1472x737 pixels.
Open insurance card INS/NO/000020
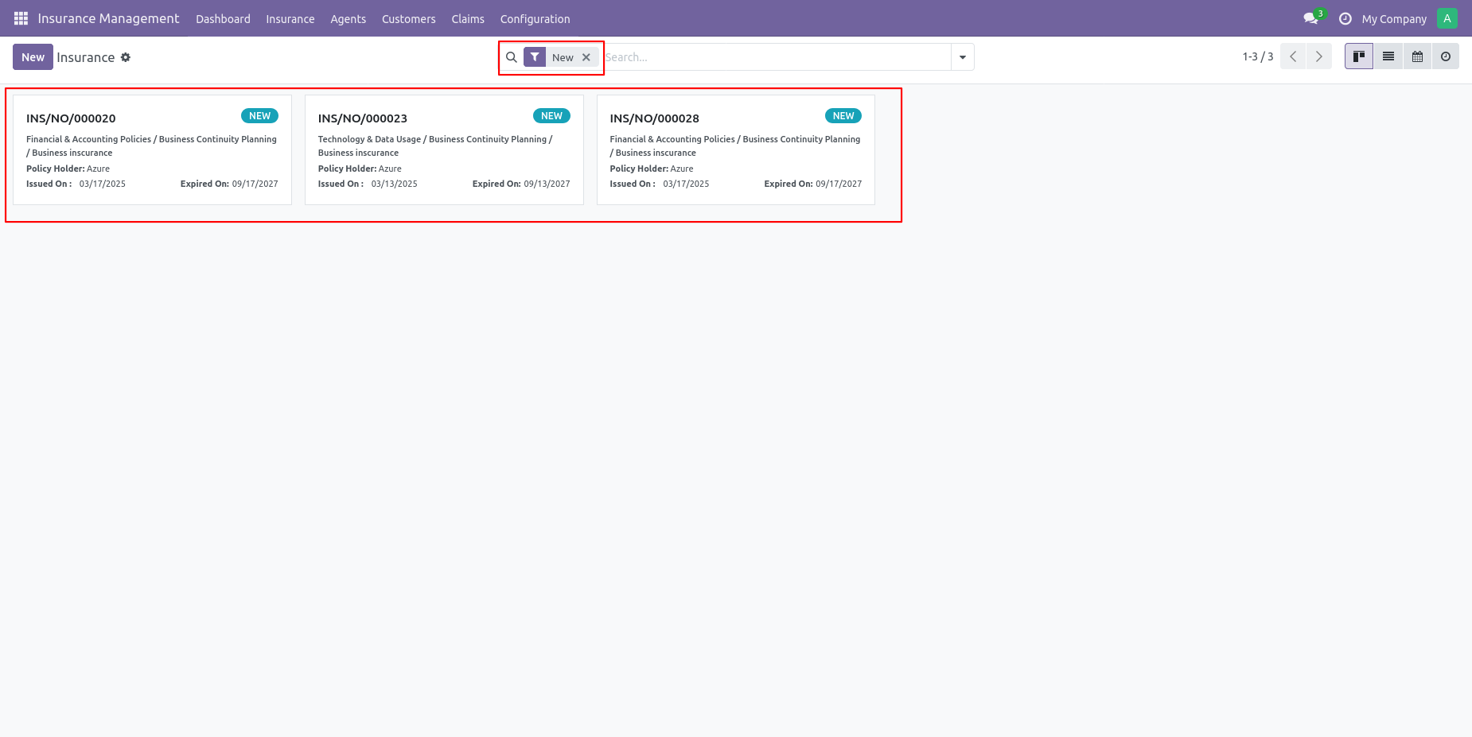point(152,149)
